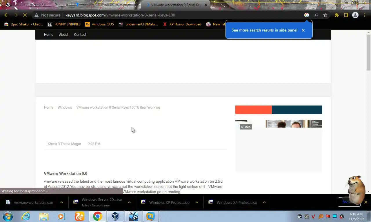
Task: Open Windows Media Player from taskbar
Action: pyautogui.click(x=61, y=216)
